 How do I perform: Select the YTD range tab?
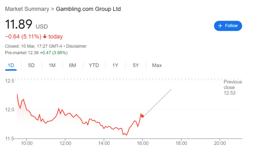pyautogui.click(x=94, y=65)
